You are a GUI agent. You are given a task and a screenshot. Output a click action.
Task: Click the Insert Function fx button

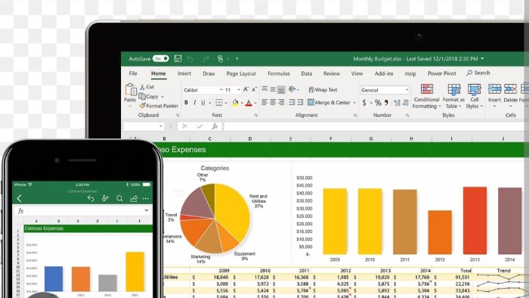(x=215, y=126)
